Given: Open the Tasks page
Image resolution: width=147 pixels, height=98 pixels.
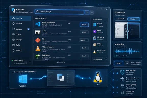Looking at the screenshot, I should coord(20,45).
